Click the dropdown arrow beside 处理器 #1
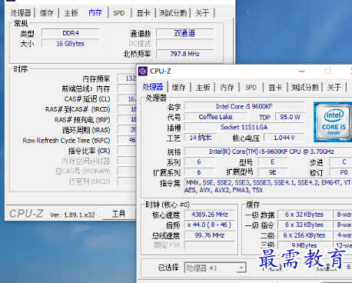 tap(241, 268)
